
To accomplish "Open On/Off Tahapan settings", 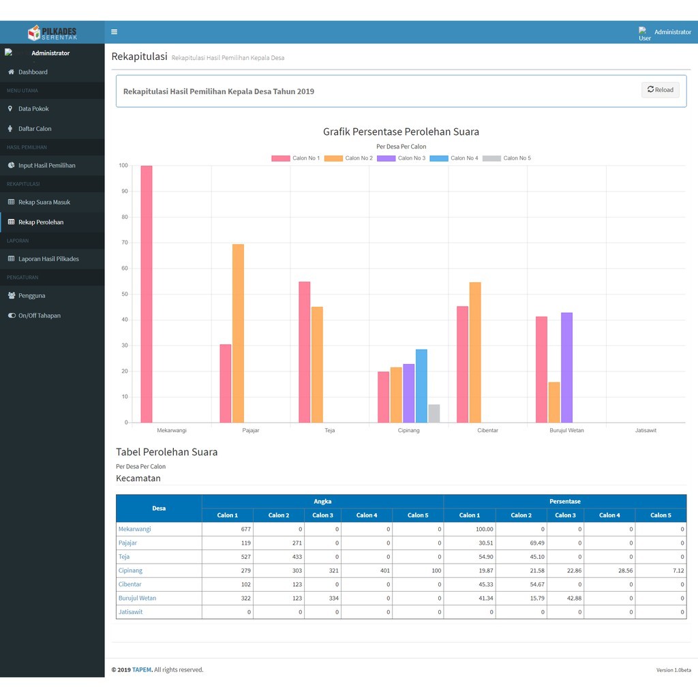I will click(52, 316).
